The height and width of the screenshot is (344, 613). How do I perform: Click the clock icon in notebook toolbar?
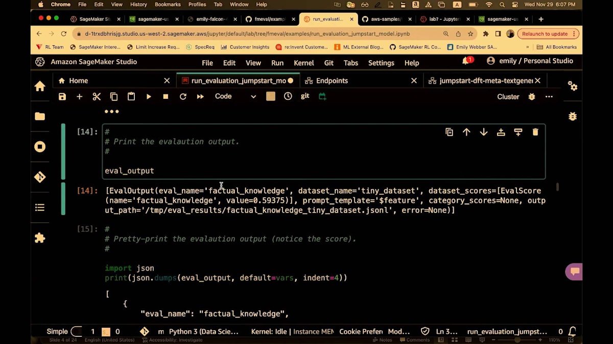point(288,96)
